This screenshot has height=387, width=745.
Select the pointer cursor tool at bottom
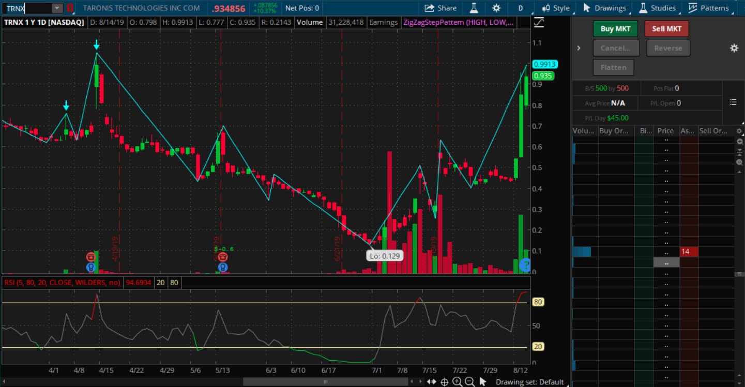tap(483, 382)
